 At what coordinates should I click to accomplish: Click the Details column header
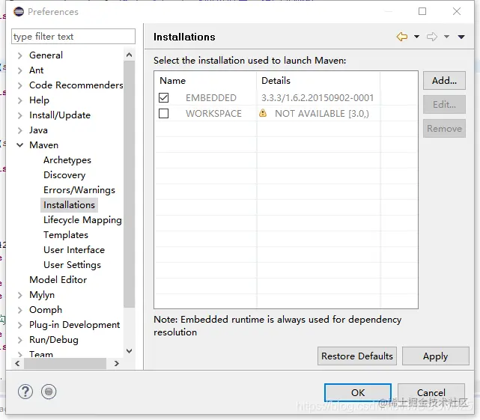318,81
